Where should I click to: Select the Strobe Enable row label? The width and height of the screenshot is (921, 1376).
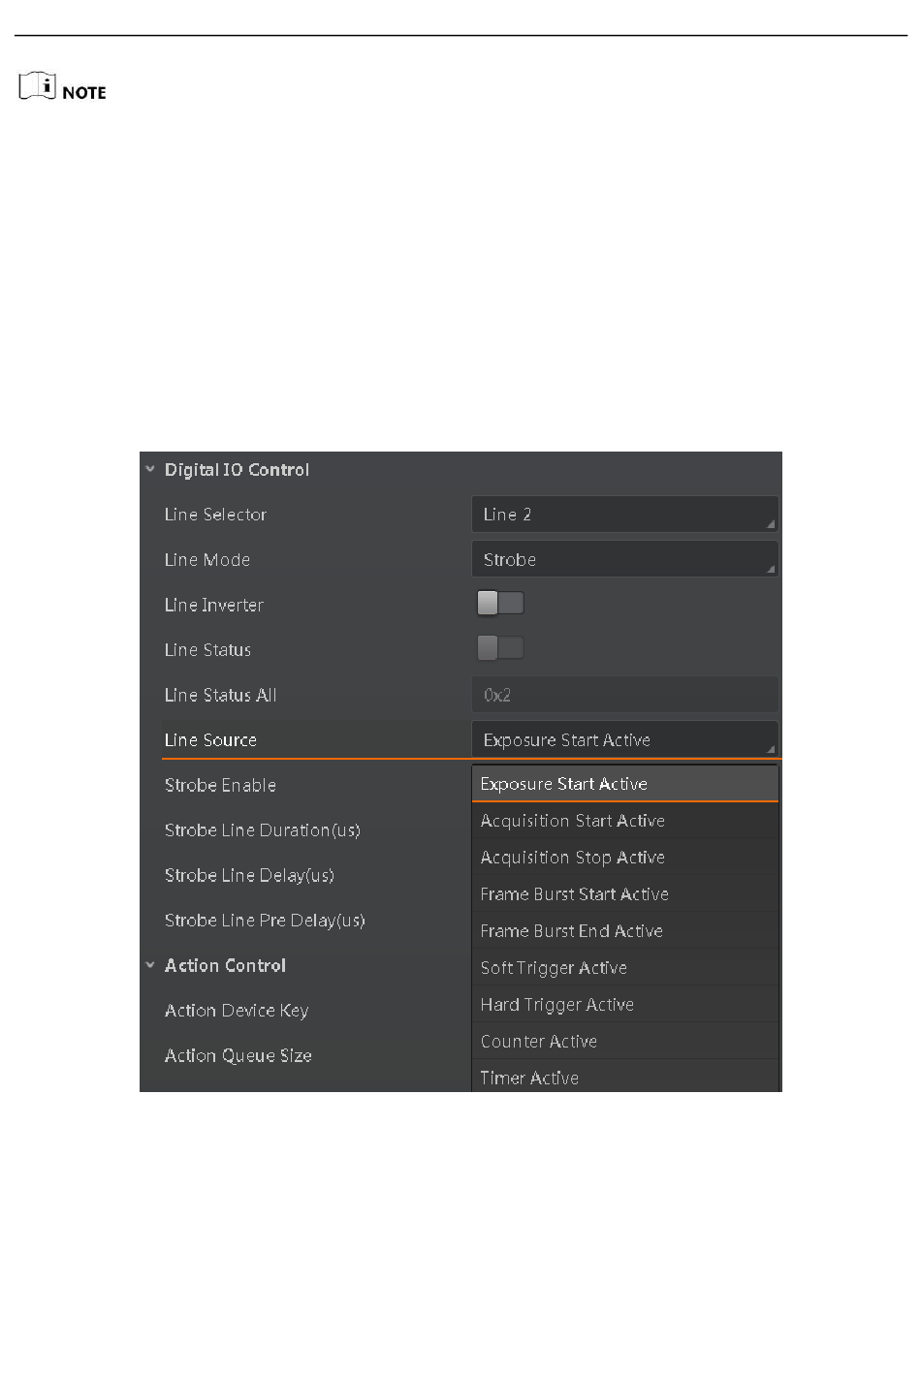220,785
